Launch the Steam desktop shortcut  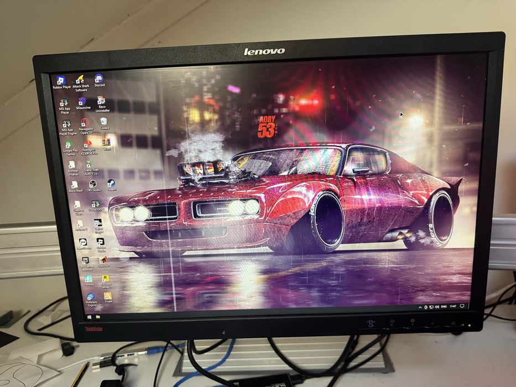(111, 185)
